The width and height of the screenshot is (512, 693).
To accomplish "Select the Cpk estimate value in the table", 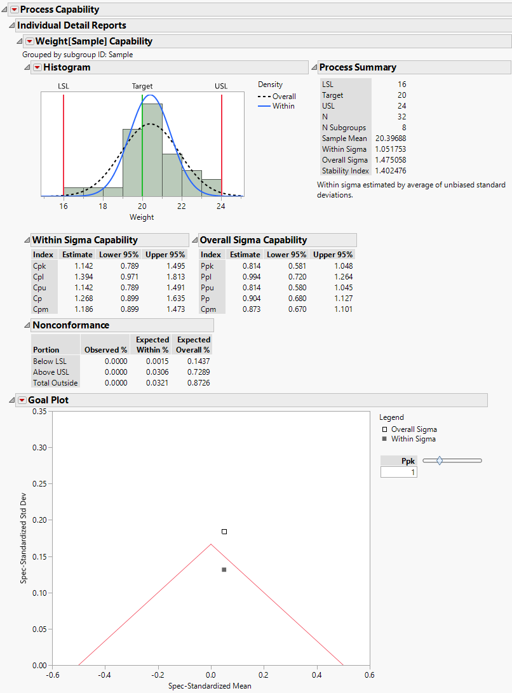I will tap(84, 266).
